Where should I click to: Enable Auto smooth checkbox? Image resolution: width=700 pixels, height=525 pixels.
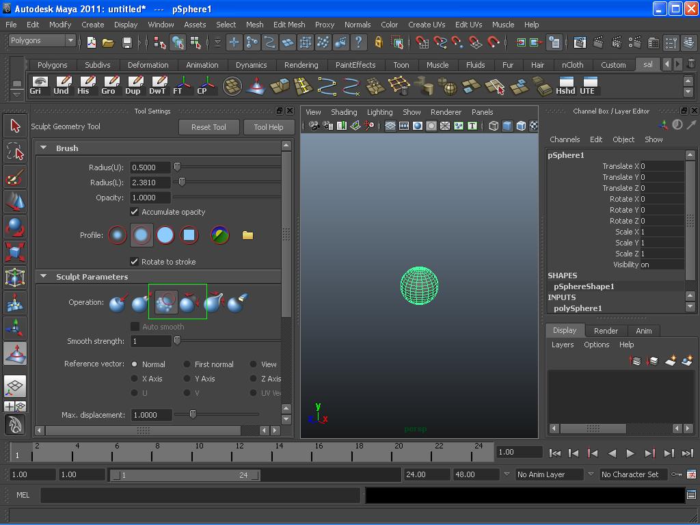tap(135, 327)
